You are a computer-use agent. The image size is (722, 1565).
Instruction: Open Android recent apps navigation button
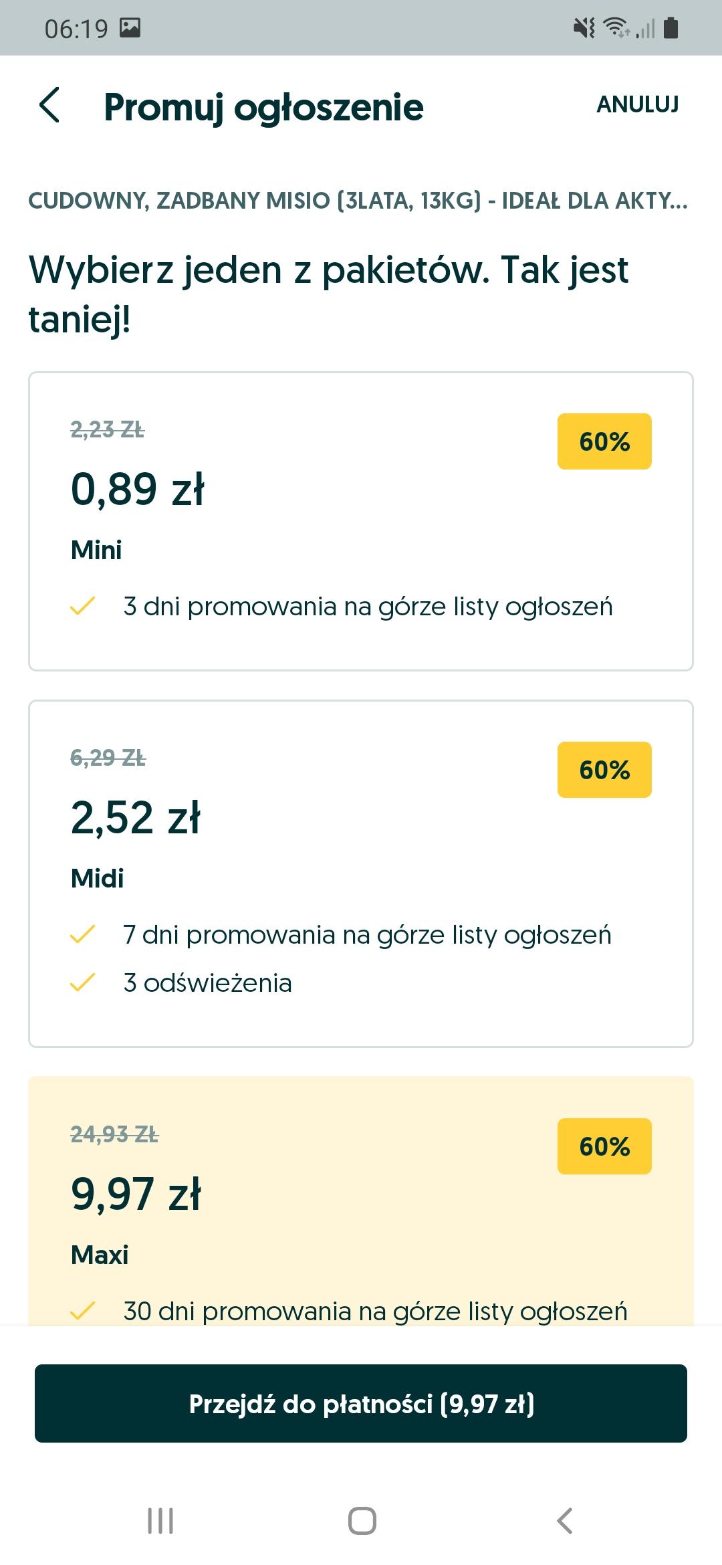coord(160,1521)
